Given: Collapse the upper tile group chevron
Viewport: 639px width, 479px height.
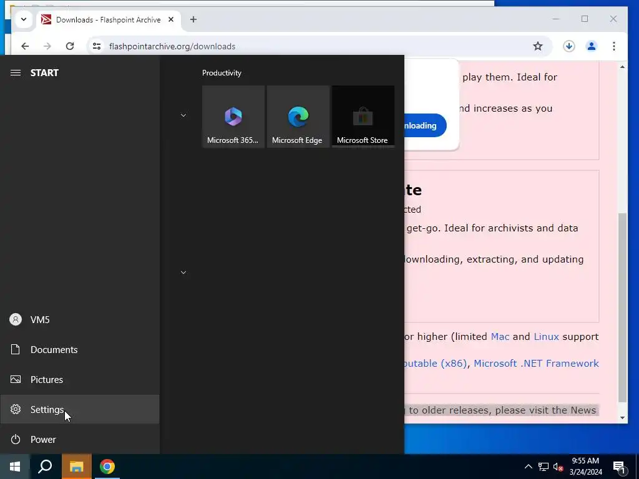Looking at the screenshot, I should tap(183, 115).
